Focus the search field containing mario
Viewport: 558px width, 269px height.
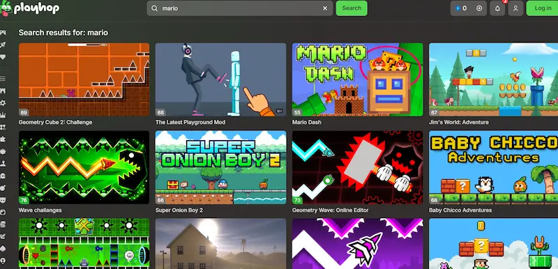(240, 8)
